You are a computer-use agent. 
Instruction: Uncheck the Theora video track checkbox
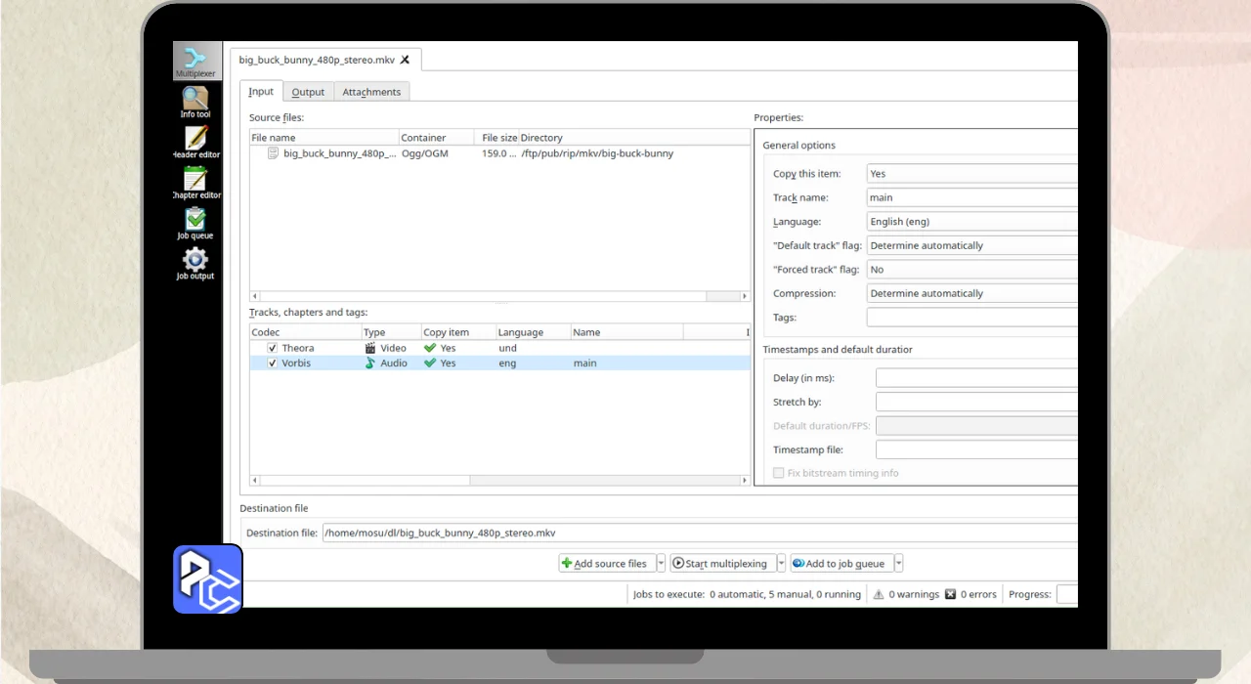pos(273,348)
